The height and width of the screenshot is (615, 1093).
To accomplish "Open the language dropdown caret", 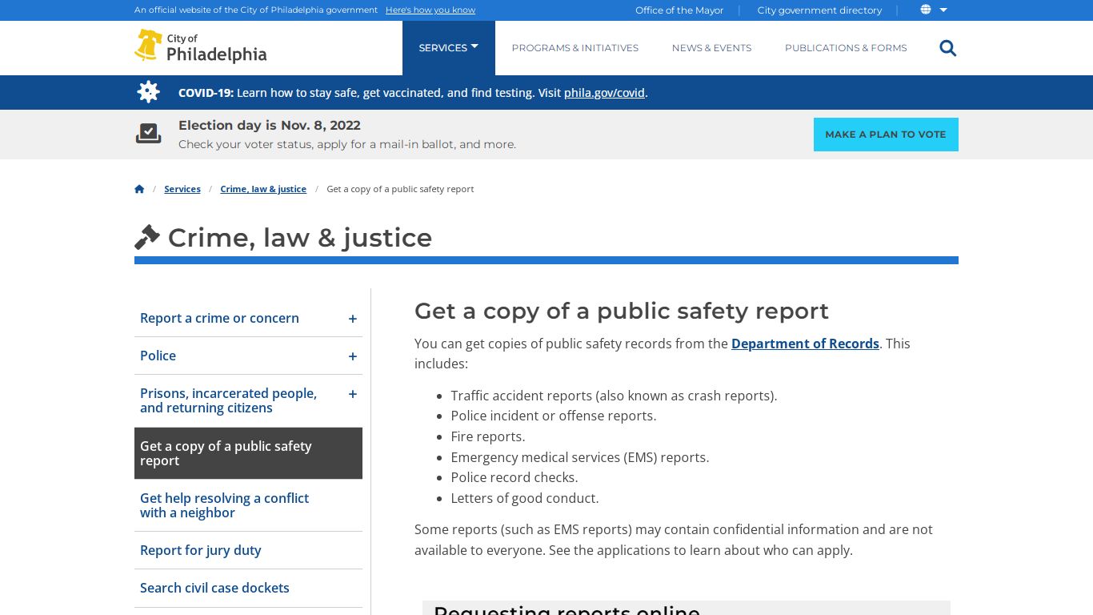I will tap(943, 10).
